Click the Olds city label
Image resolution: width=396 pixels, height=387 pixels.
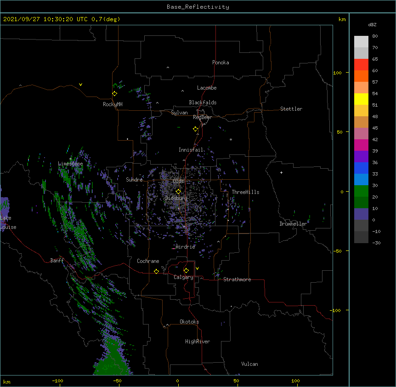click(x=179, y=181)
